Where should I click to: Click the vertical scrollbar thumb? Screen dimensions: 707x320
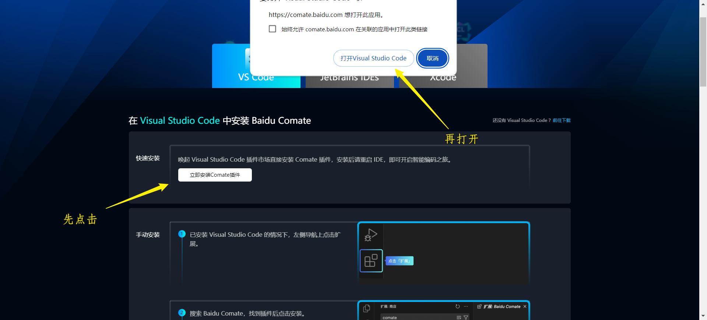click(x=703, y=52)
